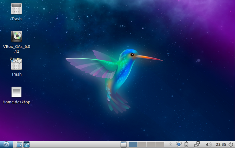Screen dimensions: 235x148
Task: Switch to the second workspace in pager
Action: point(142,145)
